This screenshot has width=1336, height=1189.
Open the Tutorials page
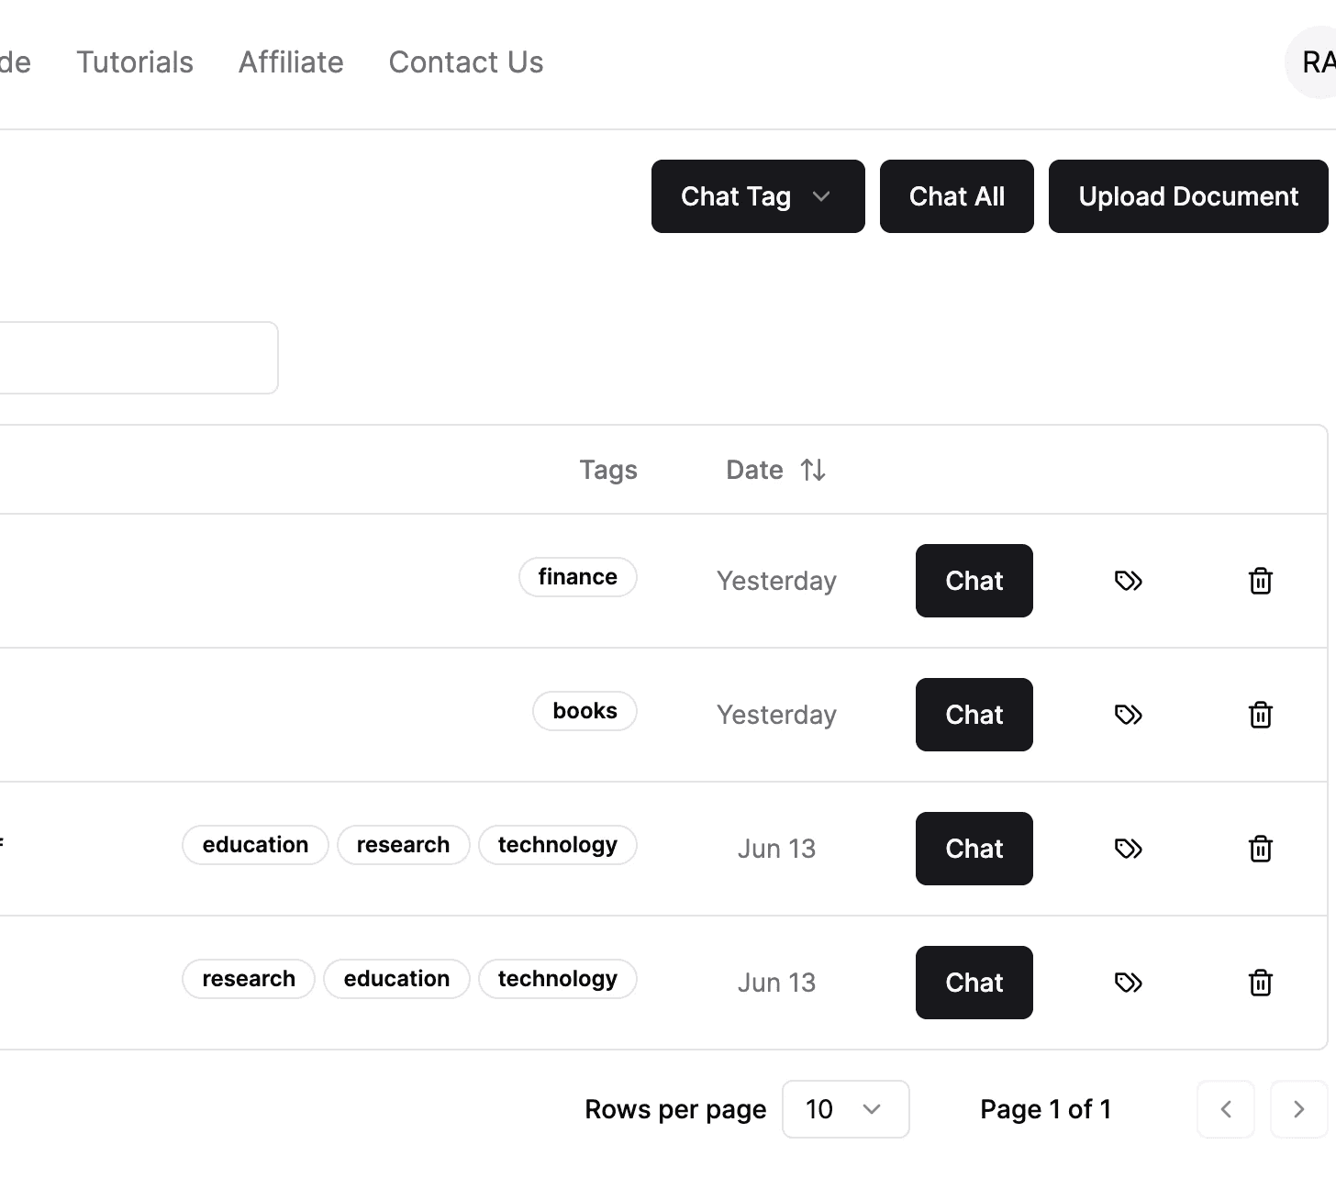pyautogui.click(x=134, y=61)
